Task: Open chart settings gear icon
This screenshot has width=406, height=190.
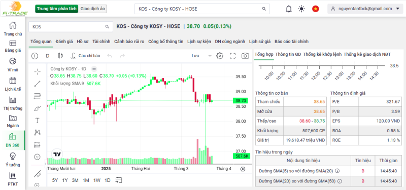Action: (220, 56)
